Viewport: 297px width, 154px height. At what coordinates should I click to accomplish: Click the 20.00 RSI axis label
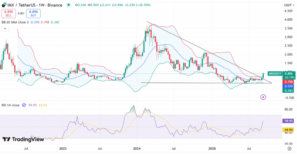288,144
